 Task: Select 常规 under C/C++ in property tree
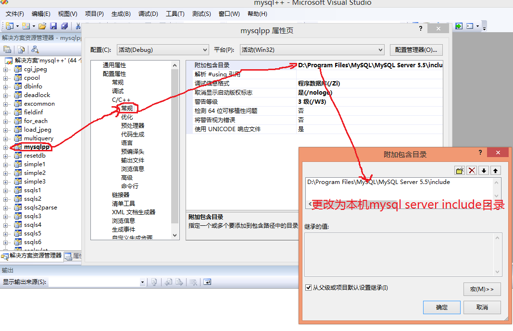[x=127, y=108]
